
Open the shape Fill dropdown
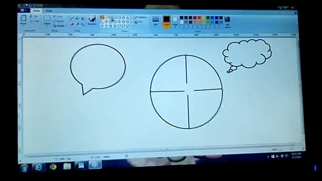tap(139, 22)
